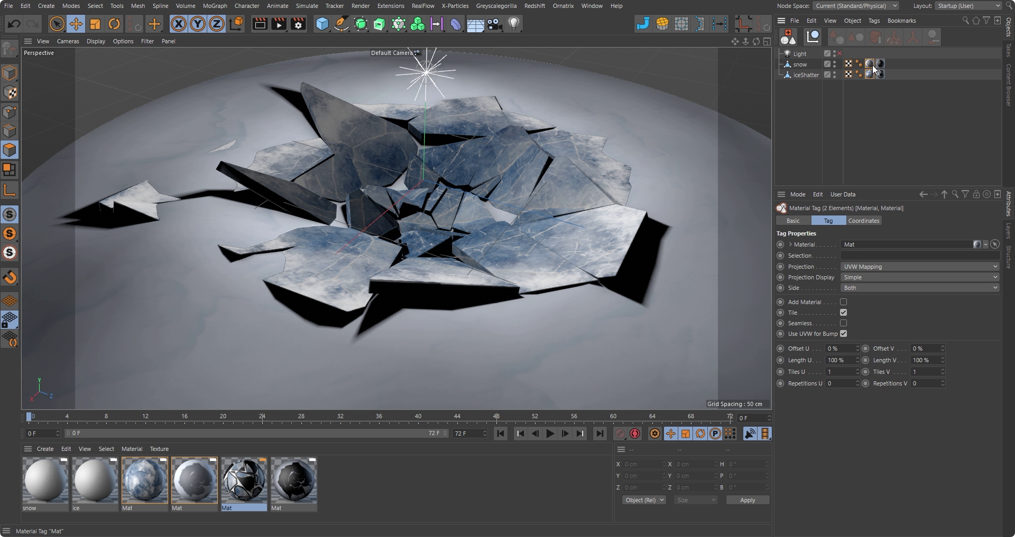Add a Cube primitive object
The image size is (1015, 537).
(x=322, y=24)
